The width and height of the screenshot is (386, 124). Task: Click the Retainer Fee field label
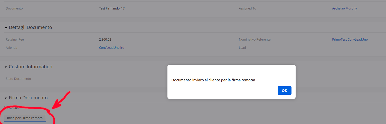(x=15, y=40)
